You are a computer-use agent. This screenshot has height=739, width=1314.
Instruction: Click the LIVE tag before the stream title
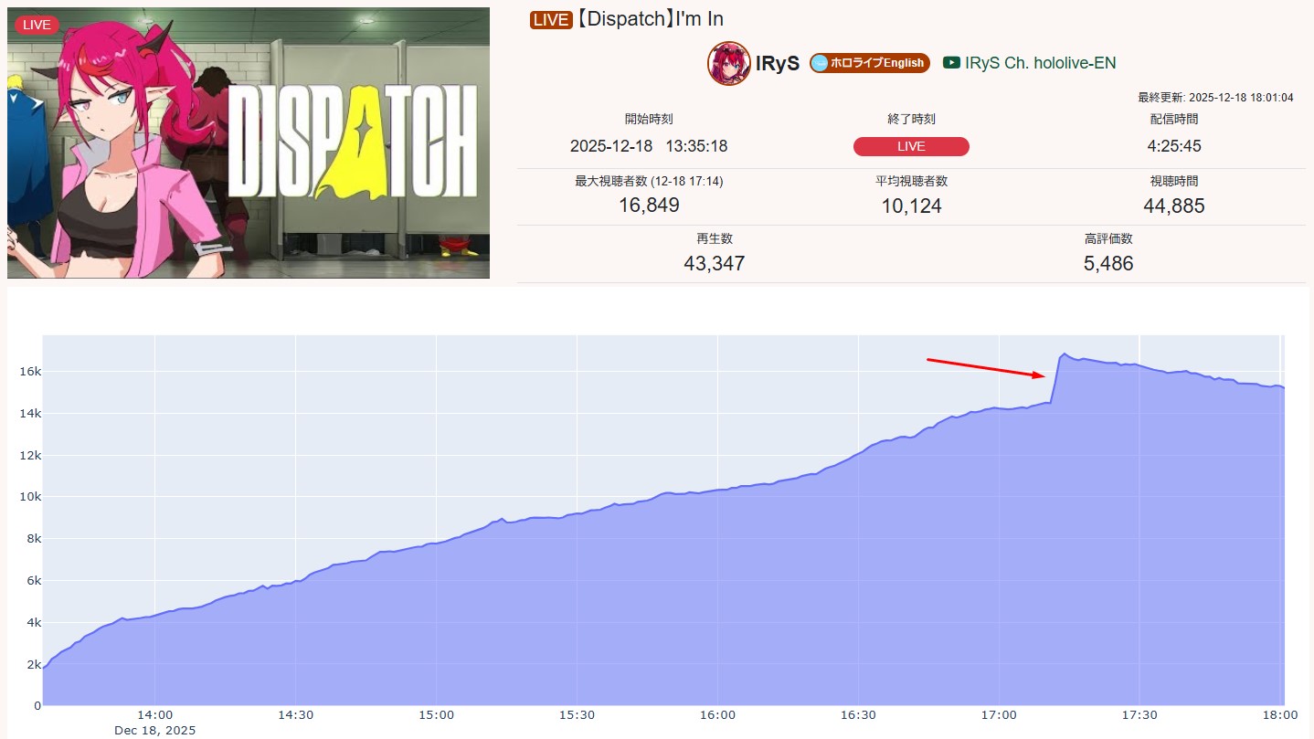click(551, 20)
